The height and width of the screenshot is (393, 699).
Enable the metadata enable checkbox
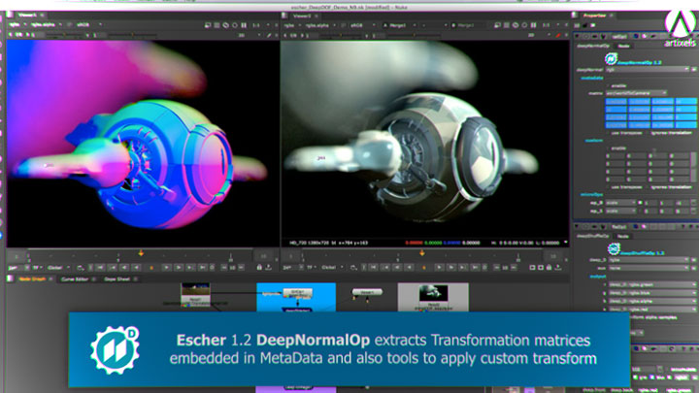608,85
